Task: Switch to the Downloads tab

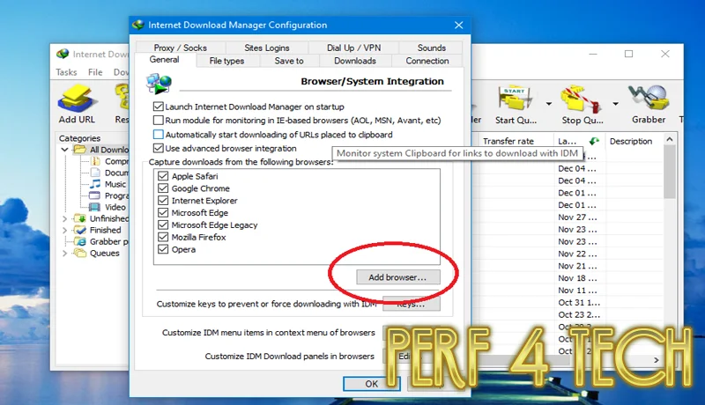Action: click(x=355, y=61)
